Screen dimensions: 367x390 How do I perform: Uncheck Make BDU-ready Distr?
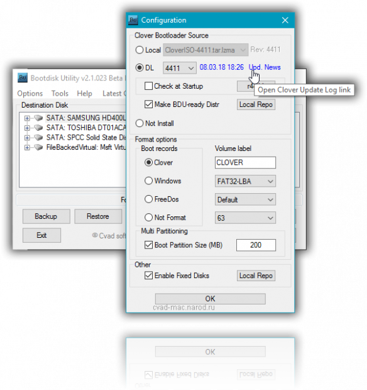point(148,104)
